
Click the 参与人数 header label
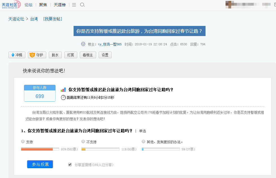tap(40, 88)
